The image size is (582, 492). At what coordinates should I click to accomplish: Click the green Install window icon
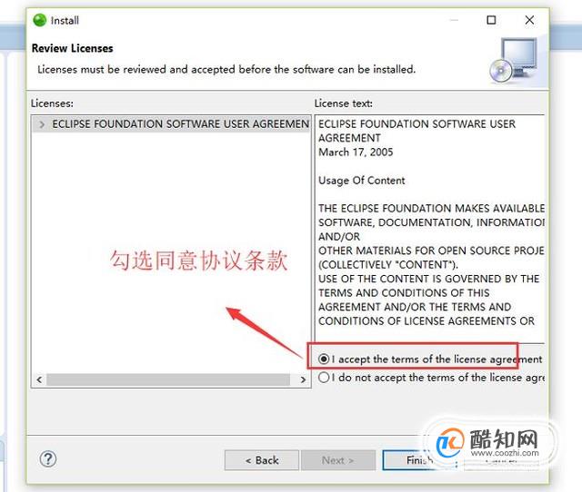40,20
